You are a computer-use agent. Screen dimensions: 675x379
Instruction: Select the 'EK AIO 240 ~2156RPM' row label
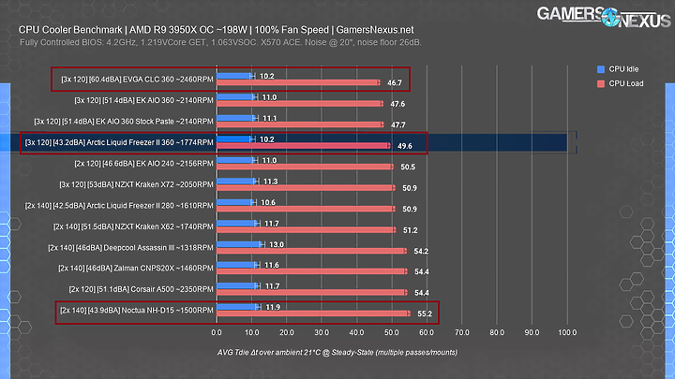coord(143,164)
